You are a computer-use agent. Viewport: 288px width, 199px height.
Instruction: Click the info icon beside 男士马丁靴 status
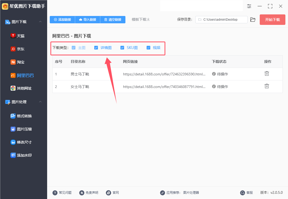[x=214, y=74]
